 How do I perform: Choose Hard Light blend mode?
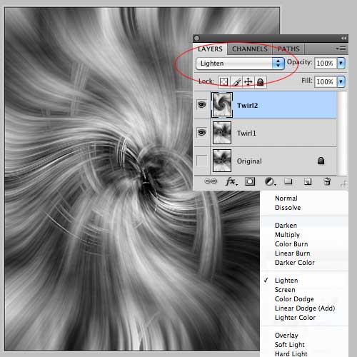point(291,353)
